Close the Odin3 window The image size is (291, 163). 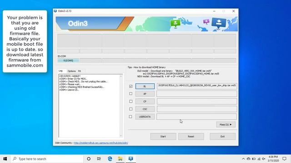pos(233,11)
